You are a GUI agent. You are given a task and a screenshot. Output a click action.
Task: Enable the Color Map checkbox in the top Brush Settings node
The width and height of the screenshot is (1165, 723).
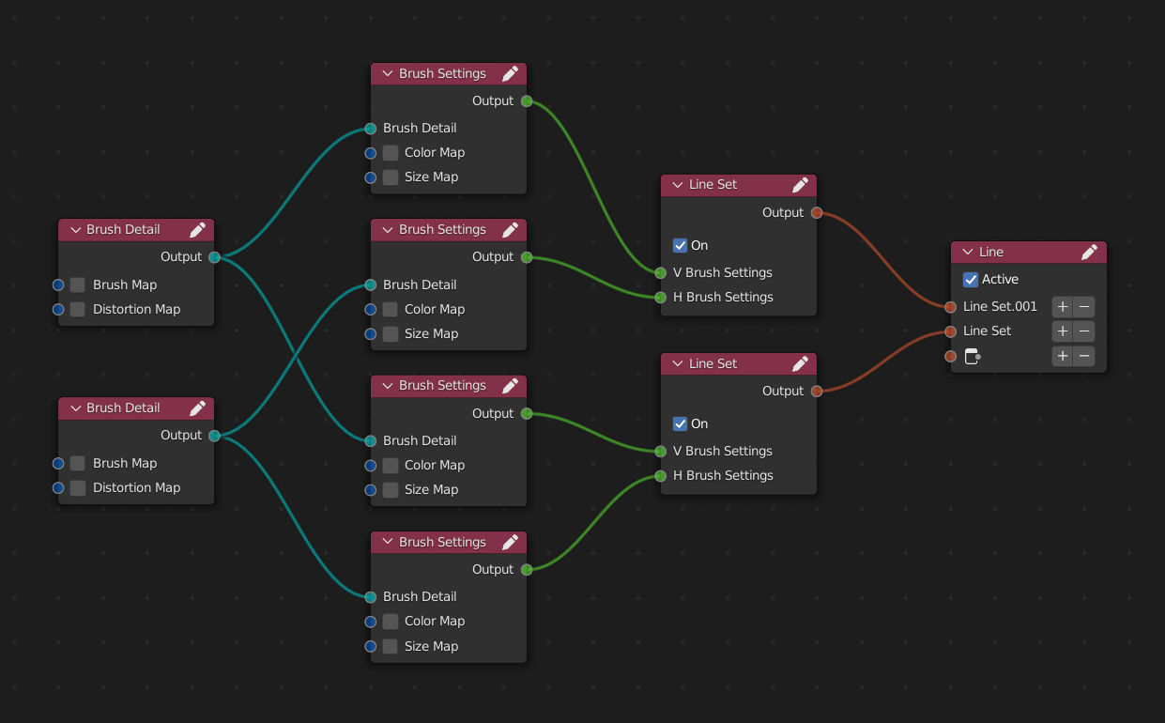tap(390, 152)
